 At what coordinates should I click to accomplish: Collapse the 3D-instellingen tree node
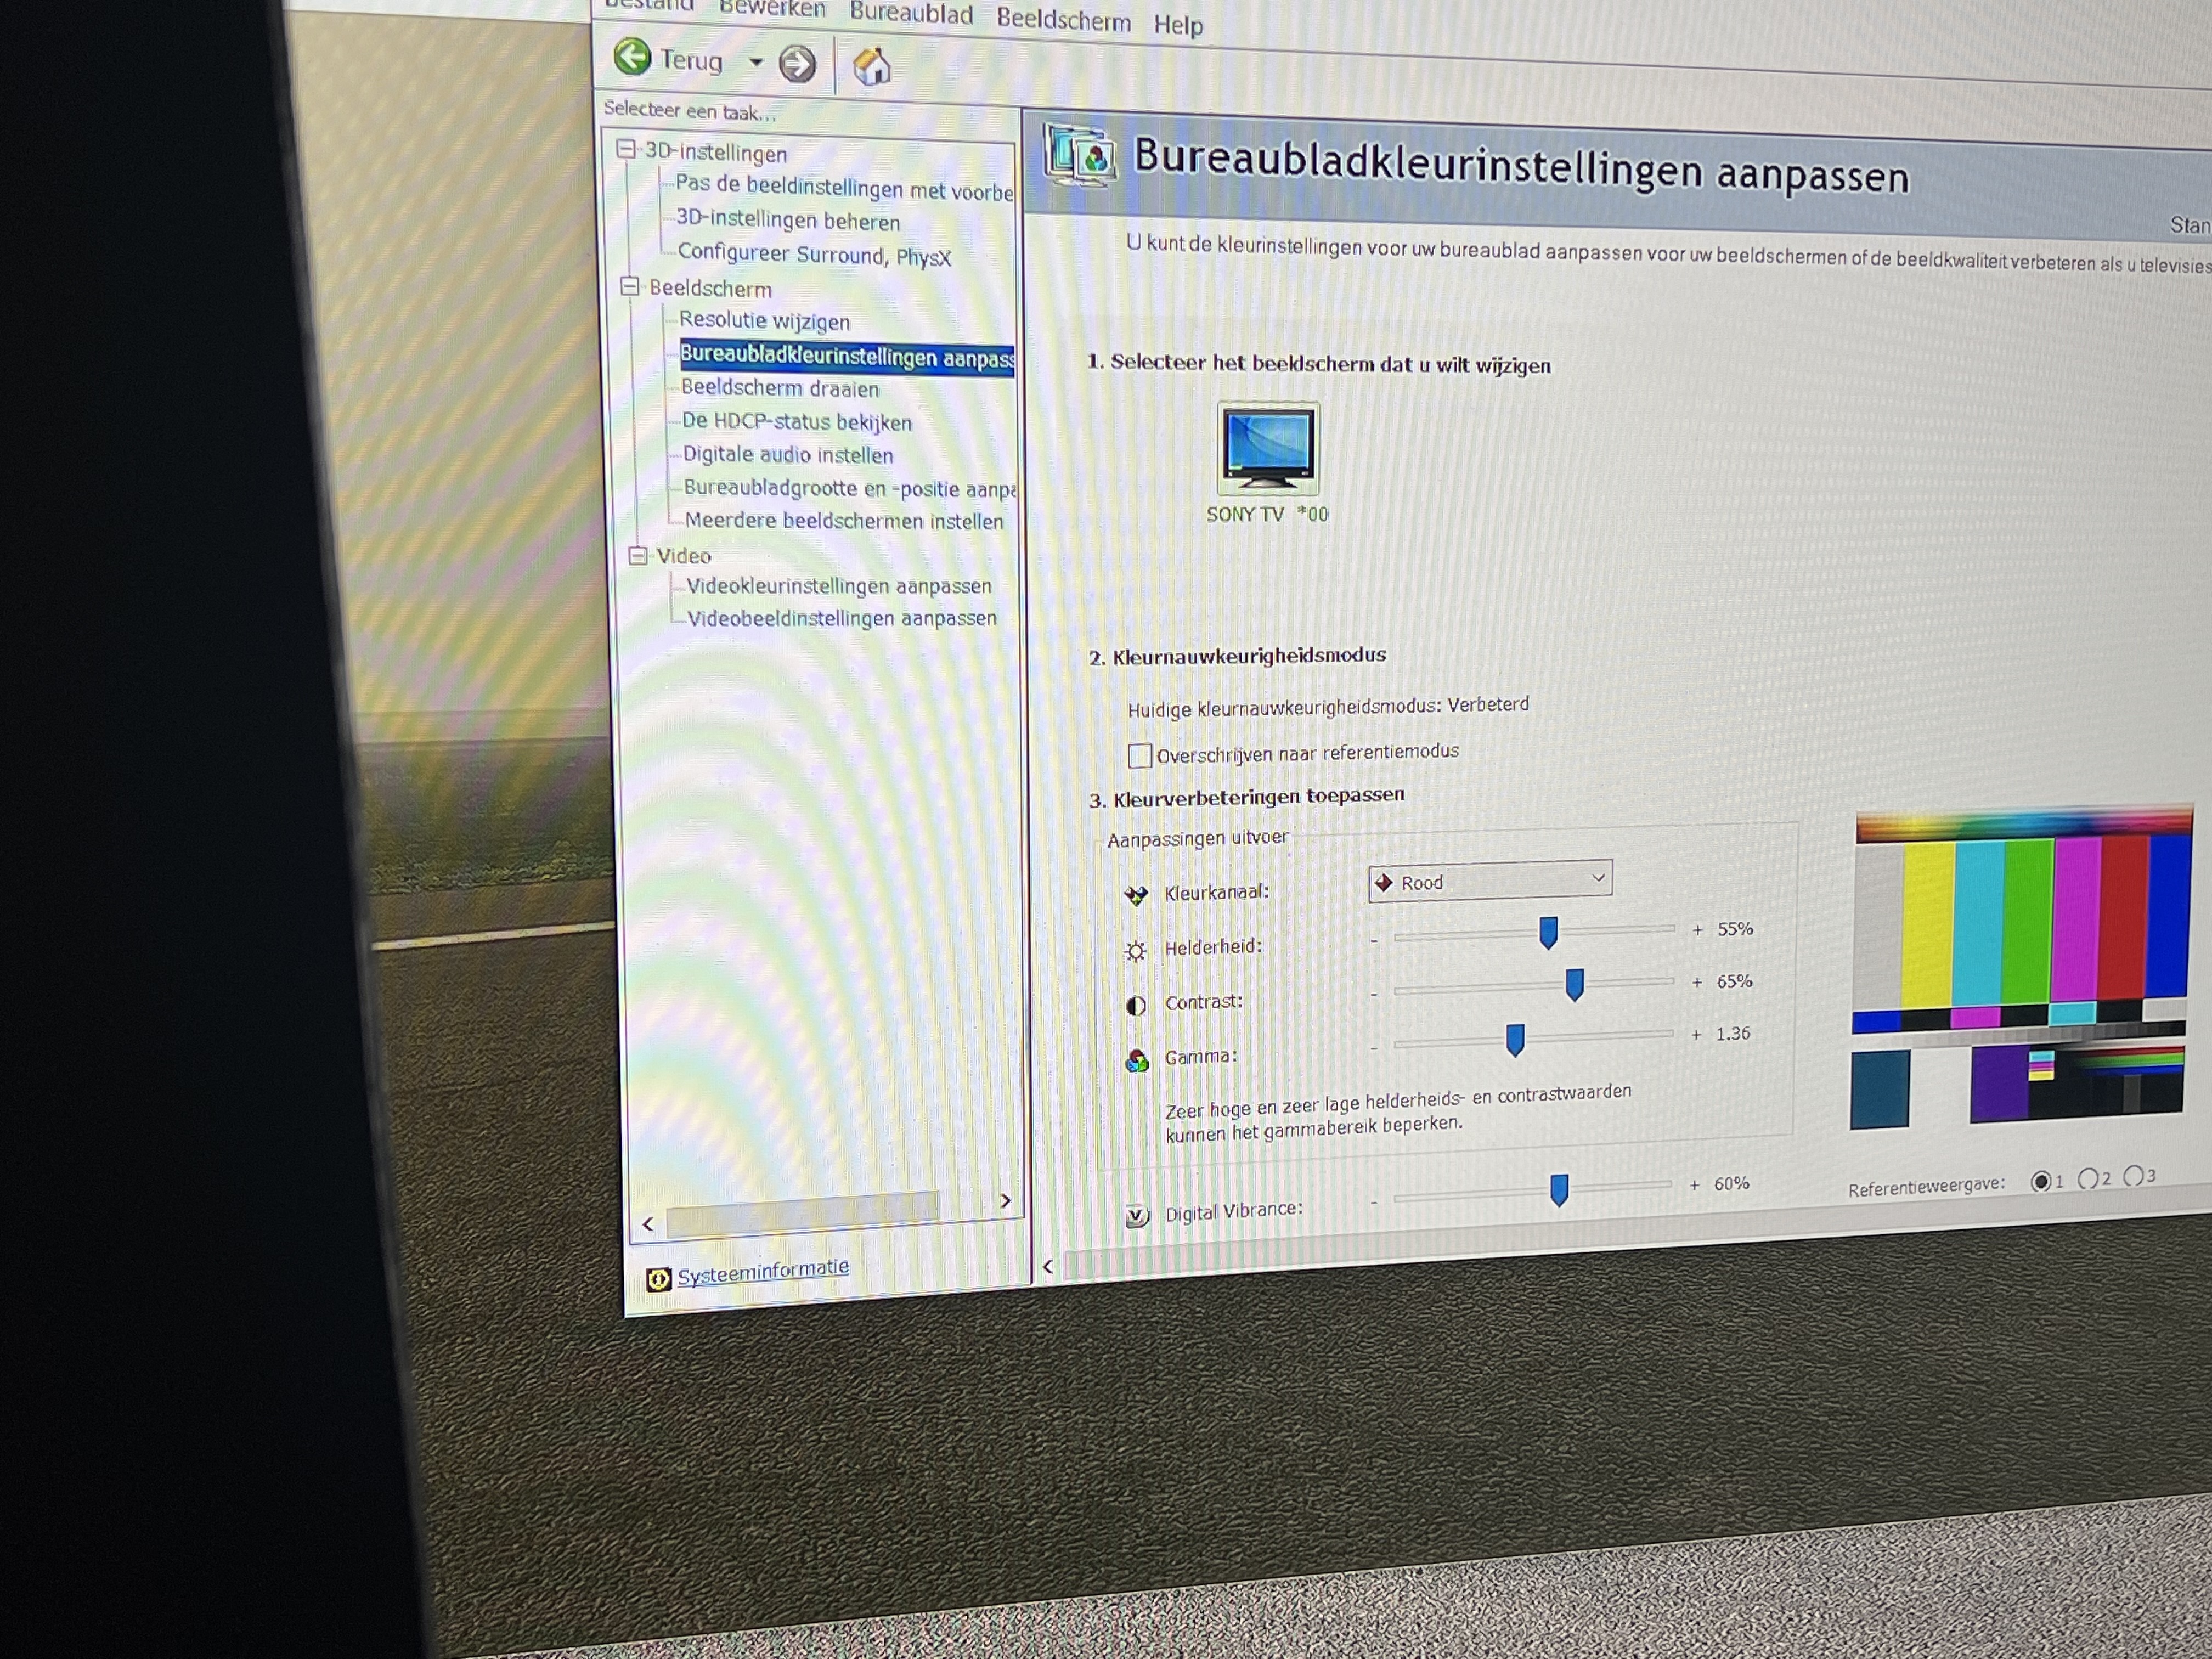[x=626, y=149]
